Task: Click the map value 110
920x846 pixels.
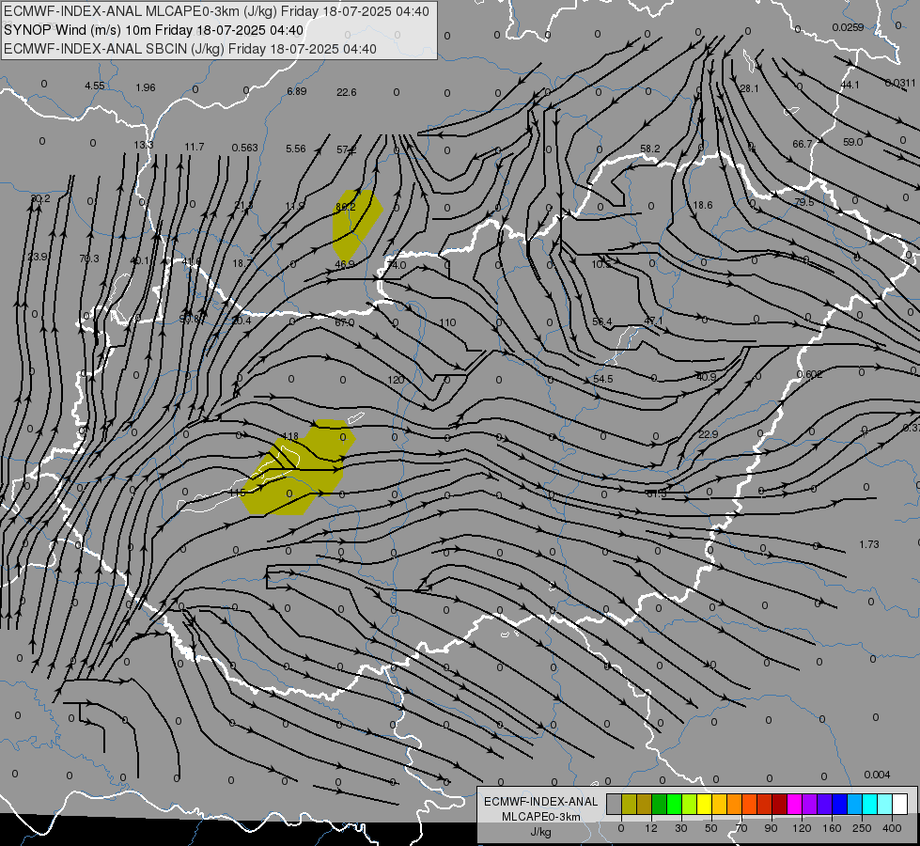Action: [447, 322]
